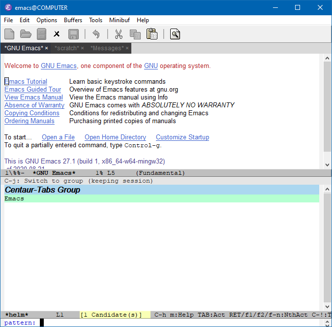This screenshot has height=327, width=332.
Task: Click the Ordering Manuals link
Action: 30,121
